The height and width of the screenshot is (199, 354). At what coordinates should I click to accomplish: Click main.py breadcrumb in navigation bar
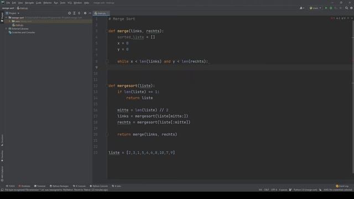pos(22,8)
